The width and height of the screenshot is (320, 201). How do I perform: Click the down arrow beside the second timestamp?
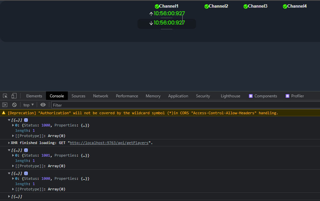151,23
